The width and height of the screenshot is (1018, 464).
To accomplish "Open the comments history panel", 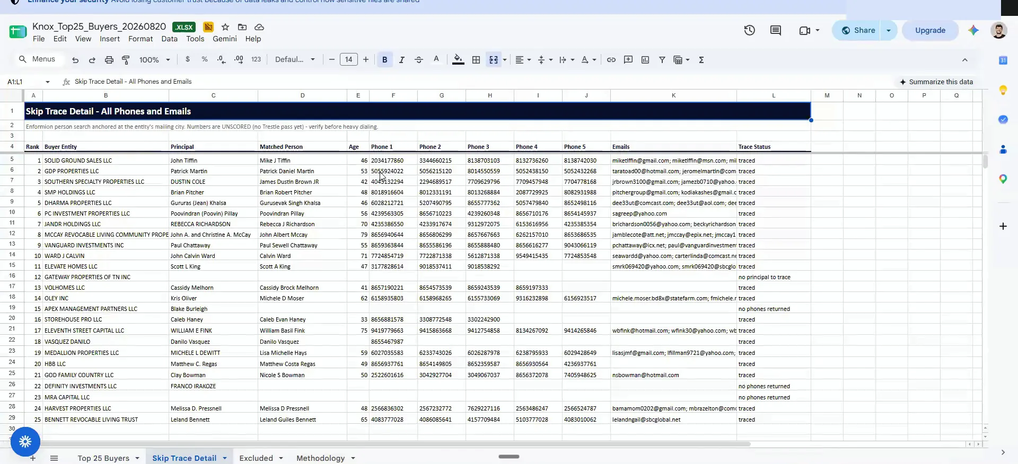I will coord(776,31).
